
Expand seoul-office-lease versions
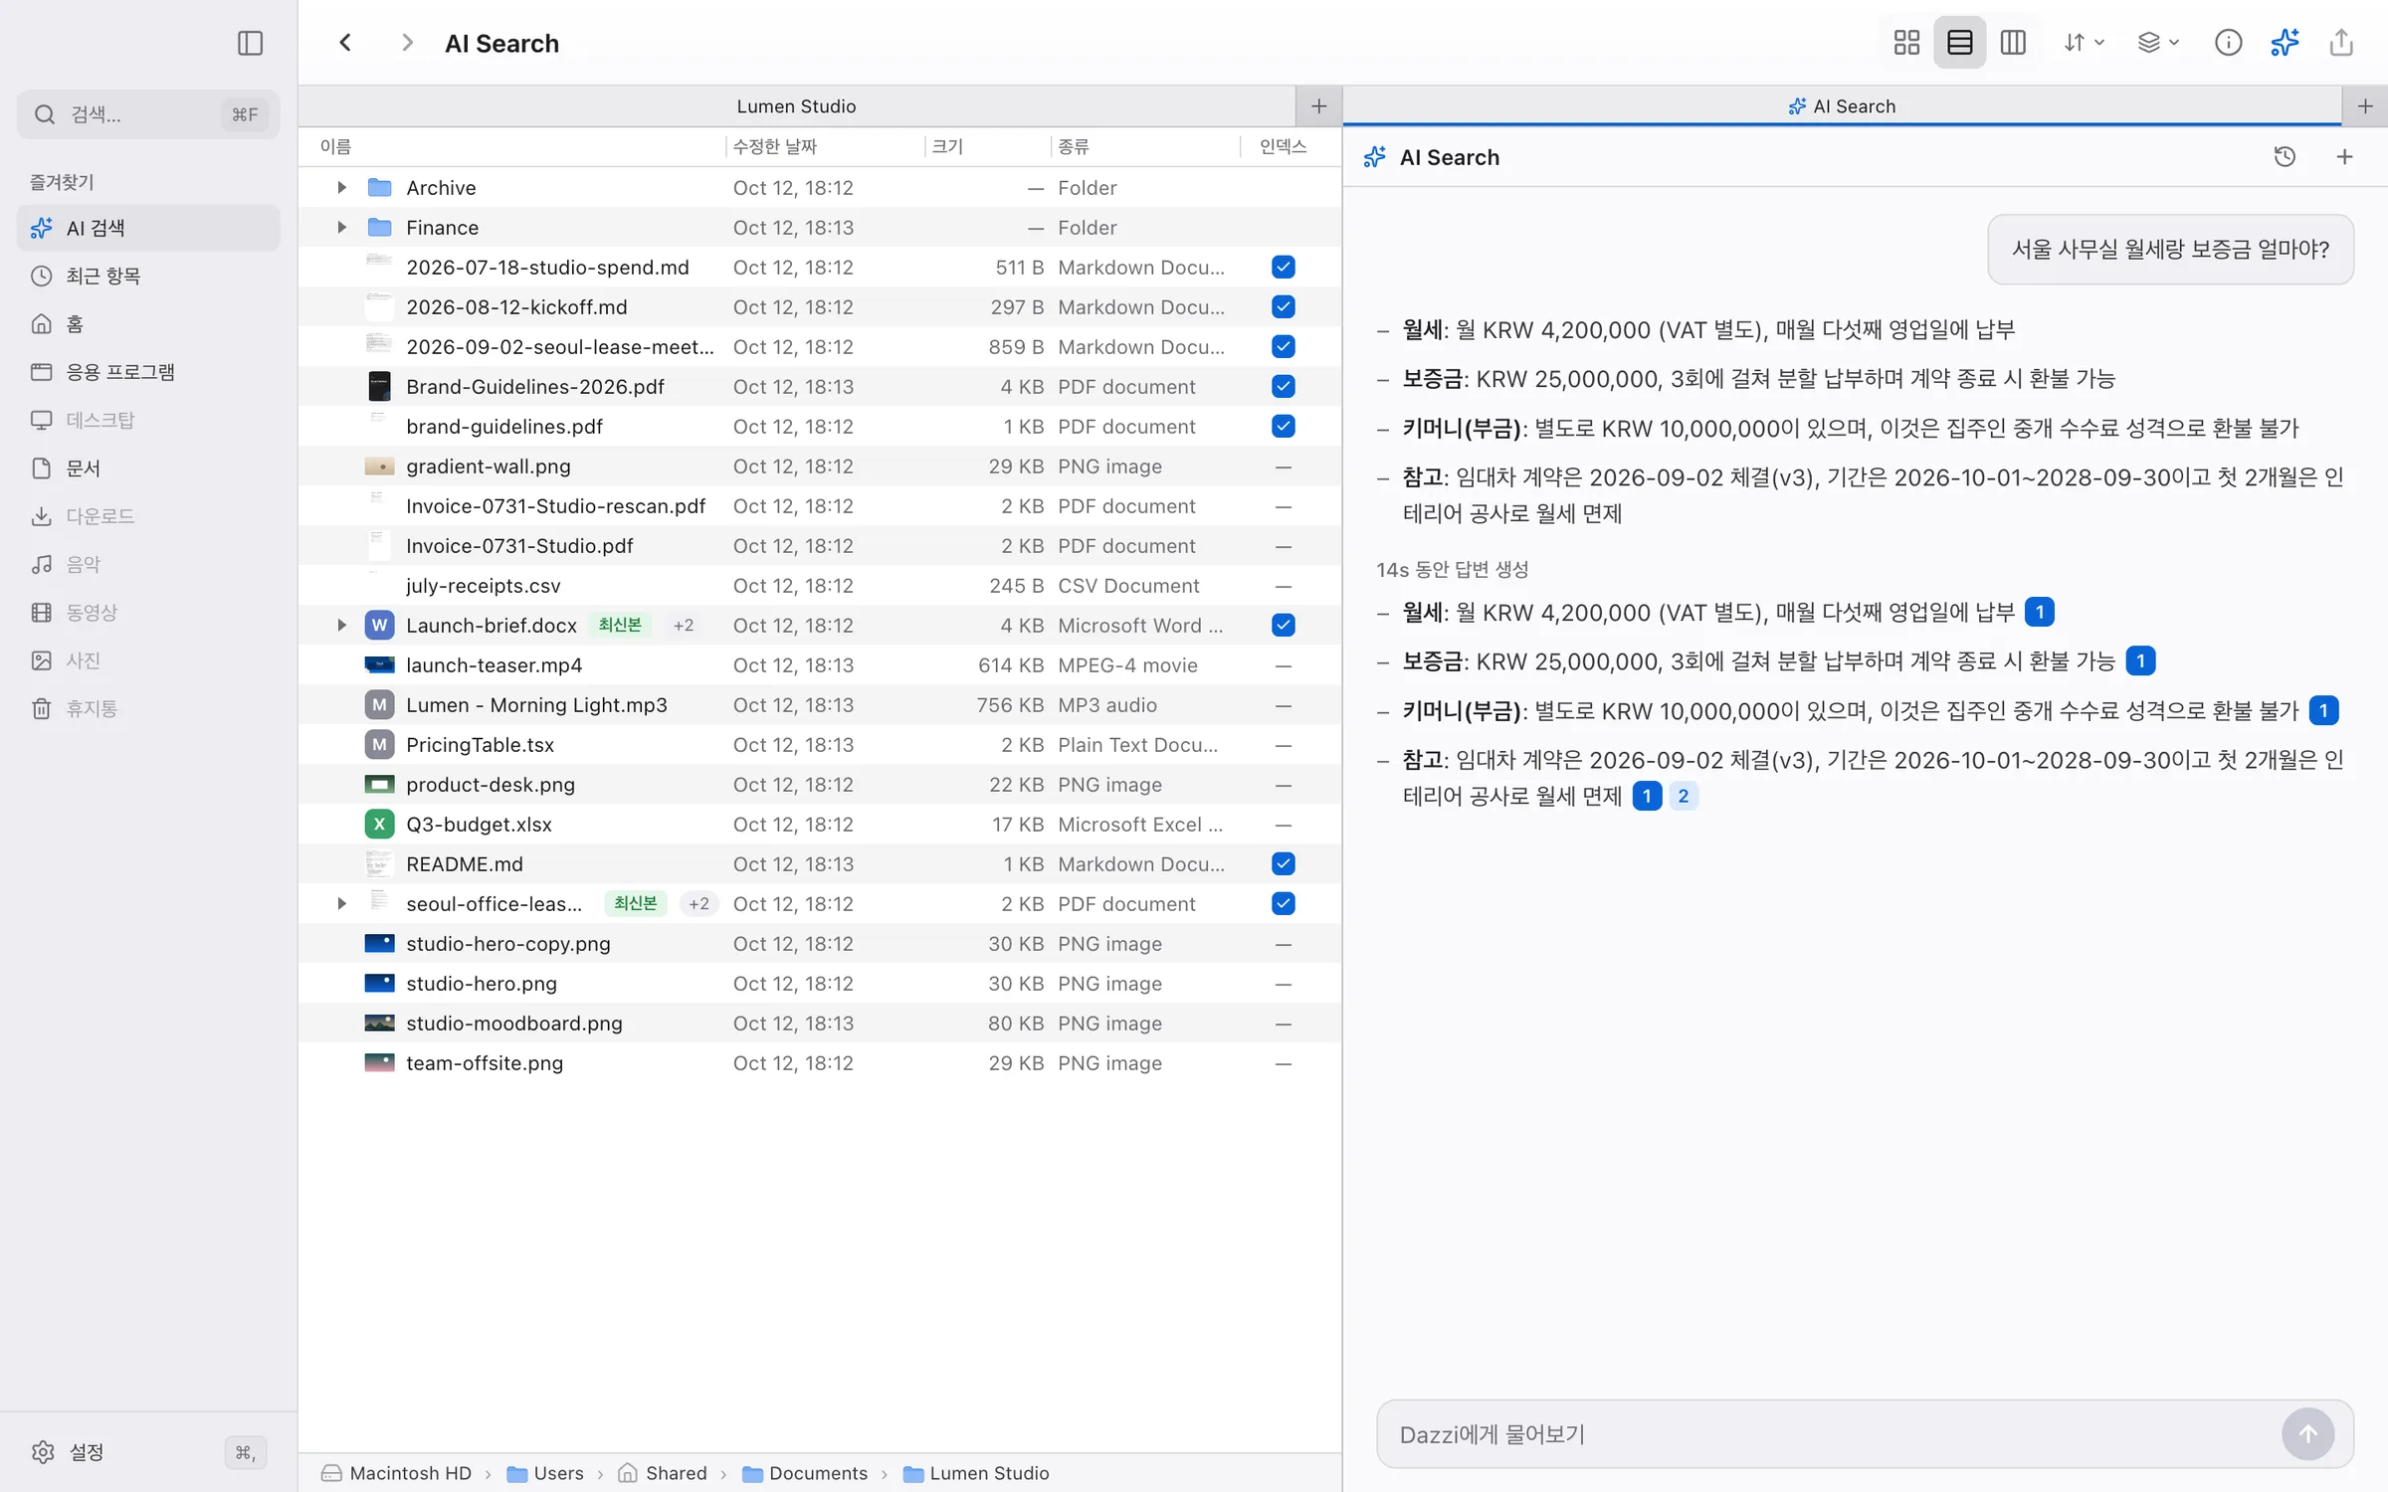pyautogui.click(x=341, y=903)
